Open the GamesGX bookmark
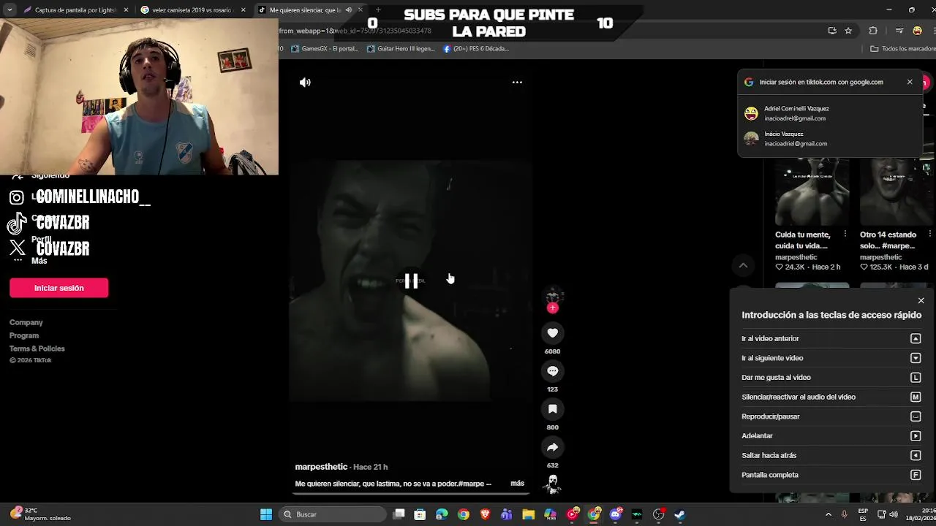The image size is (936, 526). [325, 49]
